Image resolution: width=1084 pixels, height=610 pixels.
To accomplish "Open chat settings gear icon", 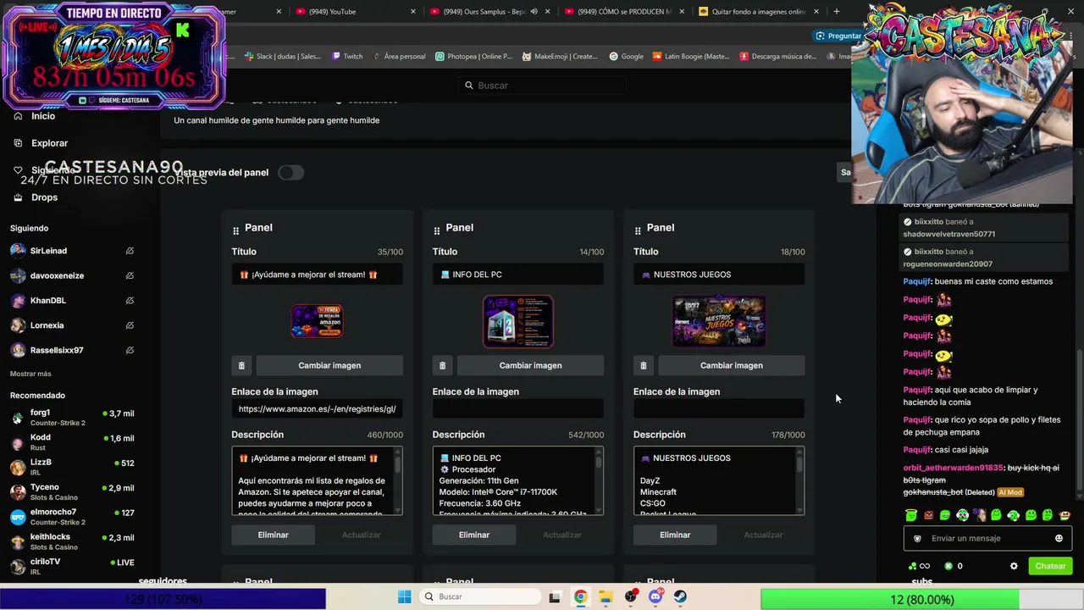I will (1014, 566).
